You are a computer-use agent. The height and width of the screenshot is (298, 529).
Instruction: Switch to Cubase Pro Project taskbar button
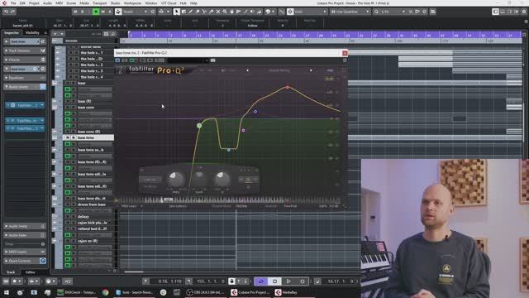(x=250, y=292)
